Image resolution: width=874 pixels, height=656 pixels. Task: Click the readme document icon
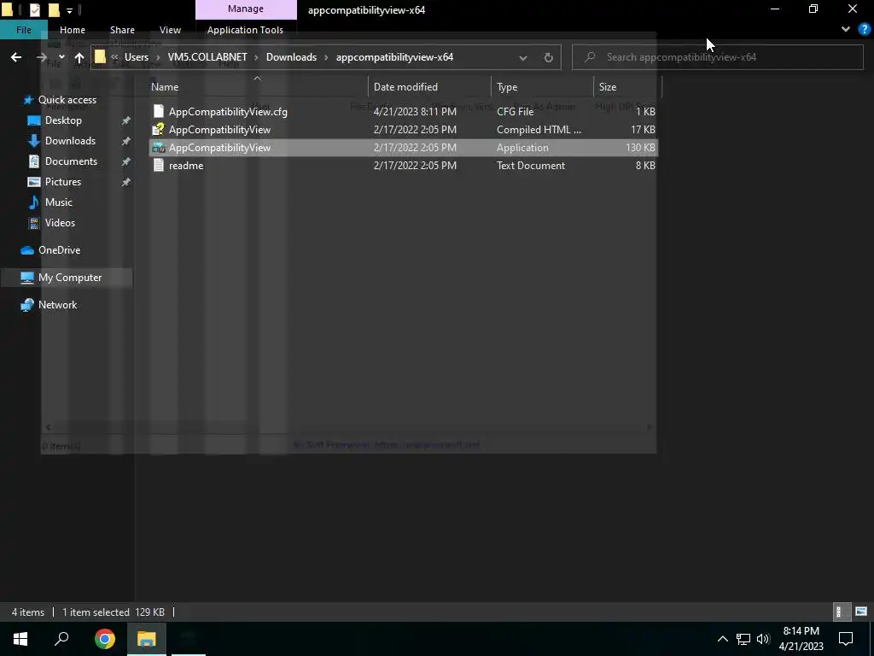[x=158, y=165]
